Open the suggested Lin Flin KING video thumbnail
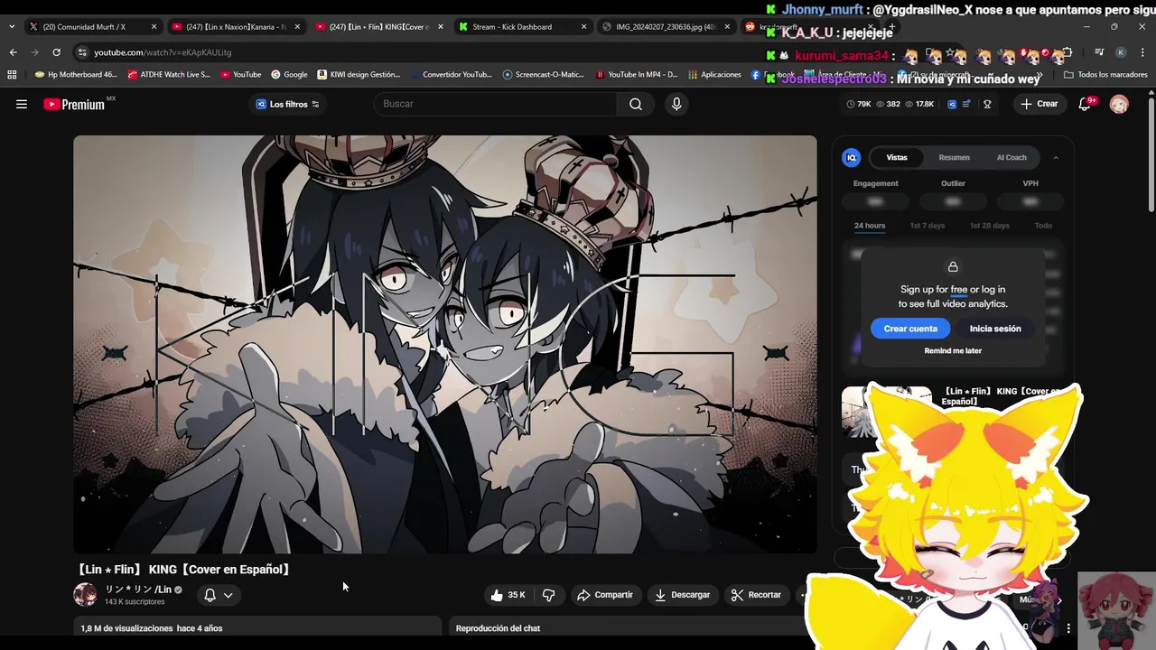Viewport: 1156px width, 650px height. [x=887, y=411]
